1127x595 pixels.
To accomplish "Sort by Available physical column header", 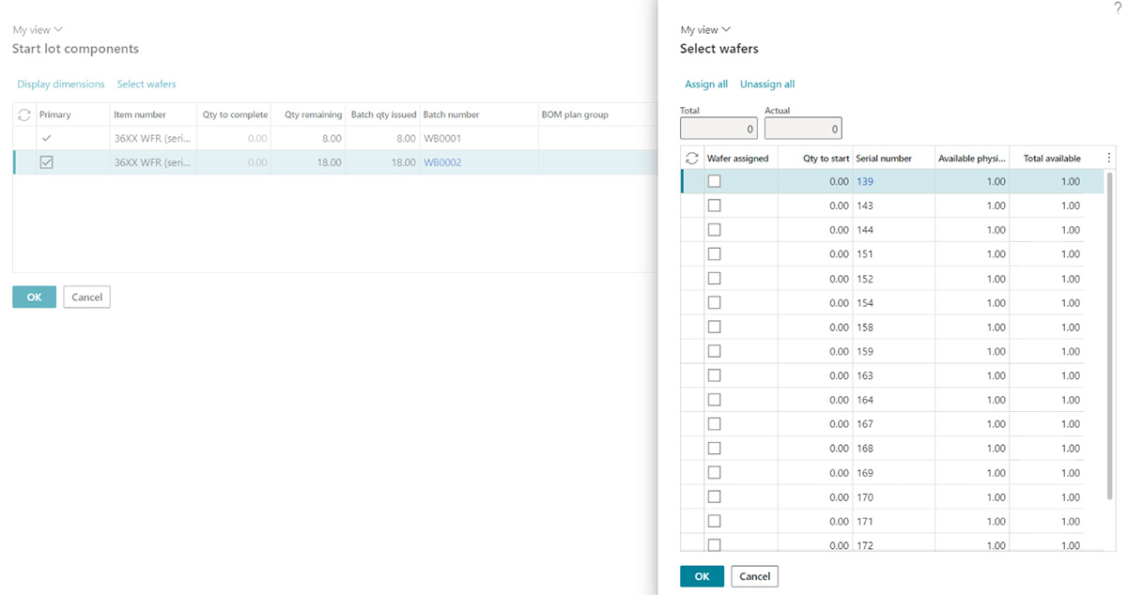I will 972,159.
